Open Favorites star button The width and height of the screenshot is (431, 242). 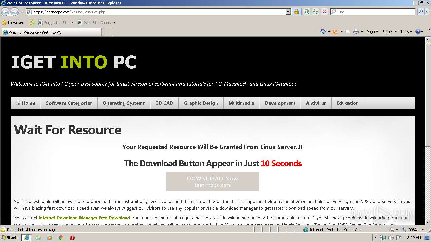[x=13, y=22]
